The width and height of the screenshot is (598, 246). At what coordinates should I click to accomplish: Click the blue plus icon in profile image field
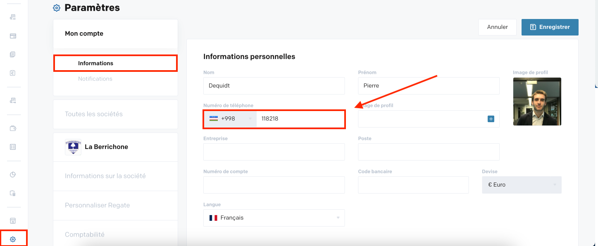click(491, 119)
